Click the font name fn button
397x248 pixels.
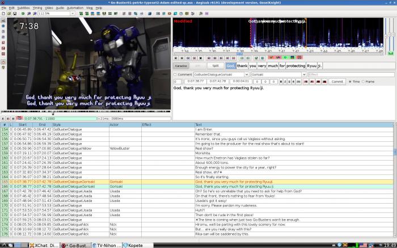point(298,82)
